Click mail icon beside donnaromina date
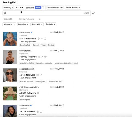The height and width of the screenshot is (117, 132). (x=51, y=51)
